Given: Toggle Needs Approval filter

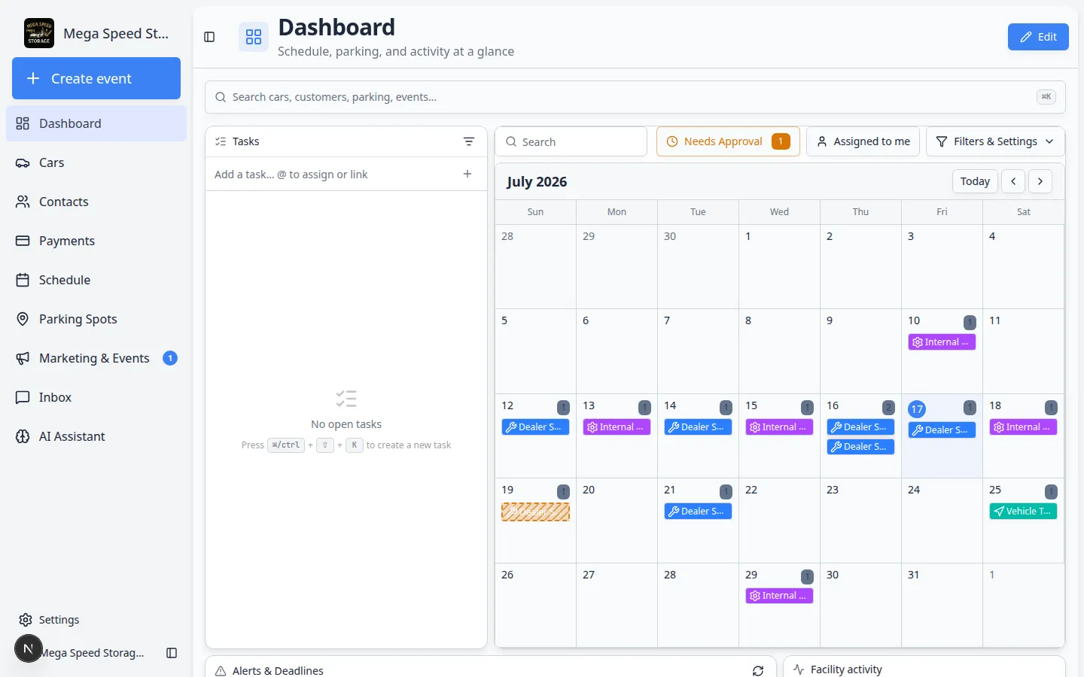Looking at the screenshot, I should 728,141.
